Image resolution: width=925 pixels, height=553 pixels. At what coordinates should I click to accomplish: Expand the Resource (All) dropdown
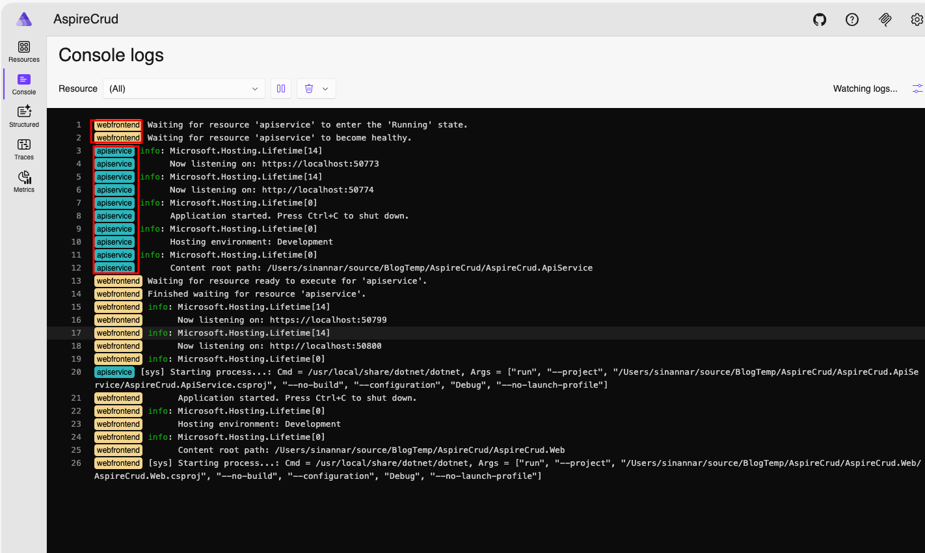point(183,88)
